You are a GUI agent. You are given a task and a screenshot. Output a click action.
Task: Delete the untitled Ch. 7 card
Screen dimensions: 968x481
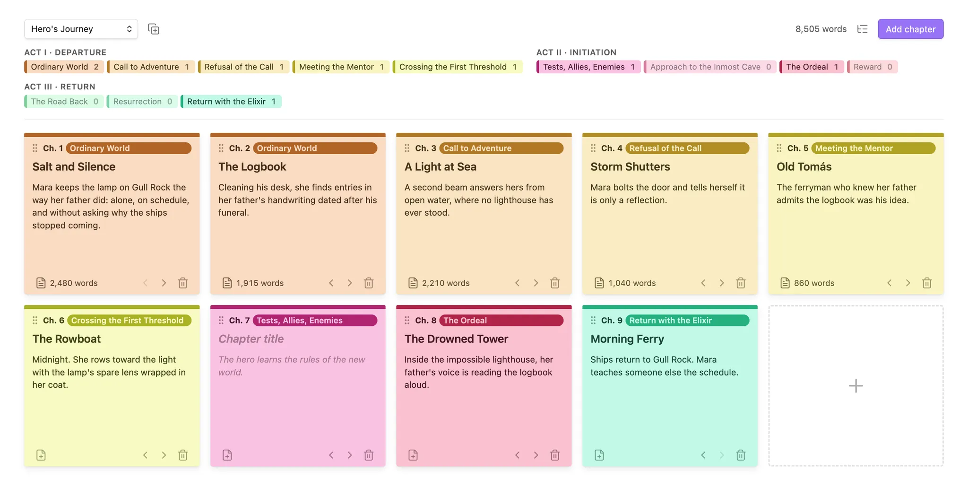tap(369, 455)
